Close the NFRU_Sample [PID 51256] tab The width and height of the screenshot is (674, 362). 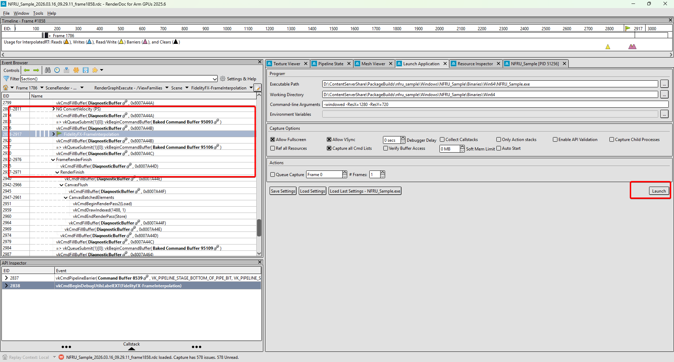(564, 63)
